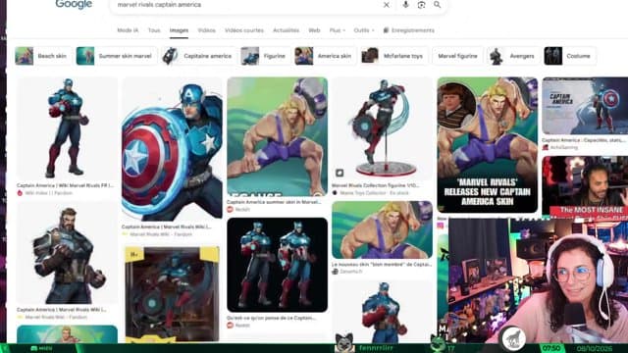Open the Vidéos courtes tab
Image resolution: width=628 pixels, height=353 pixels.
[244, 30]
